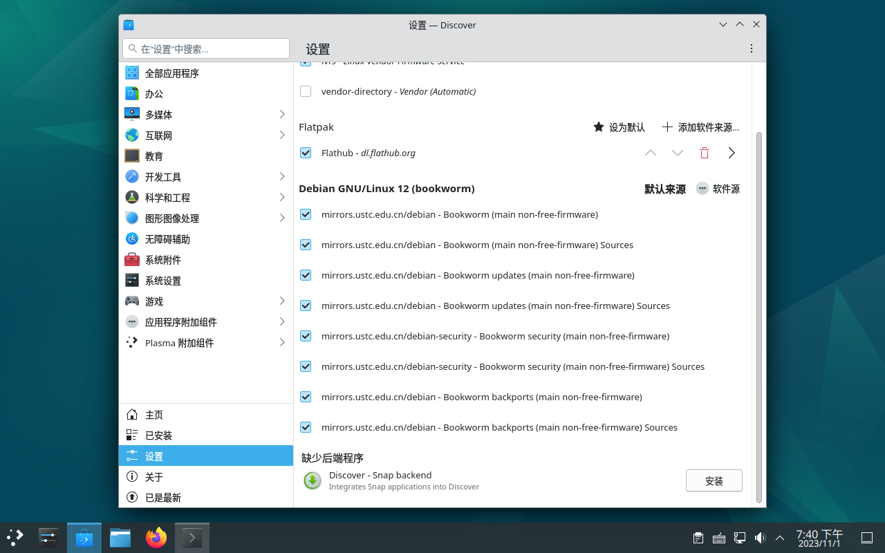Click the volume icon in system tray
Viewport: 885px width, 553px height.
tap(760, 538)
